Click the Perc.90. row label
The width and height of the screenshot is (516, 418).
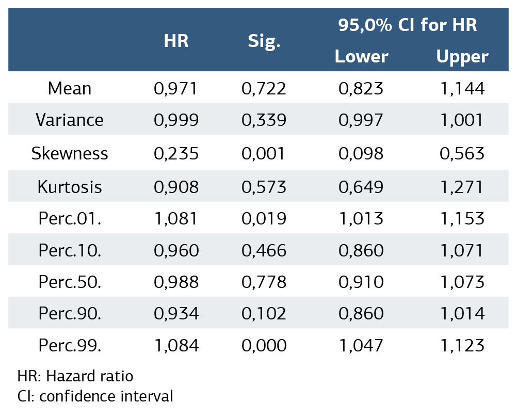[70, 313]
